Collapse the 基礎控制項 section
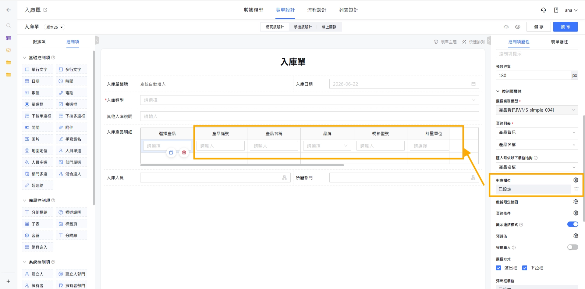Screen dimensions: 585x289 25,57
